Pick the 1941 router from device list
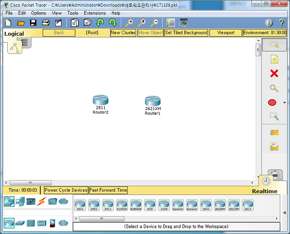 click(x=80, y=205)
